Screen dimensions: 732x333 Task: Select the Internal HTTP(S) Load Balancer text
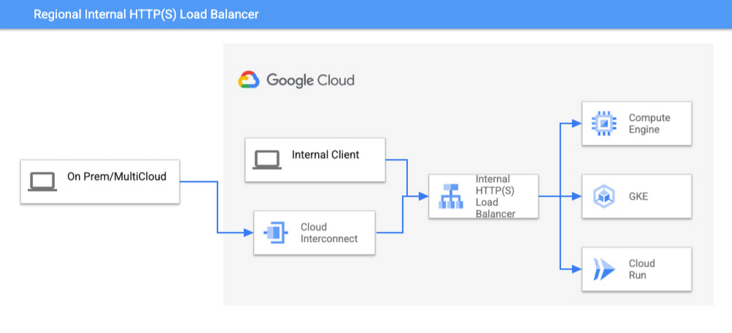496,197
